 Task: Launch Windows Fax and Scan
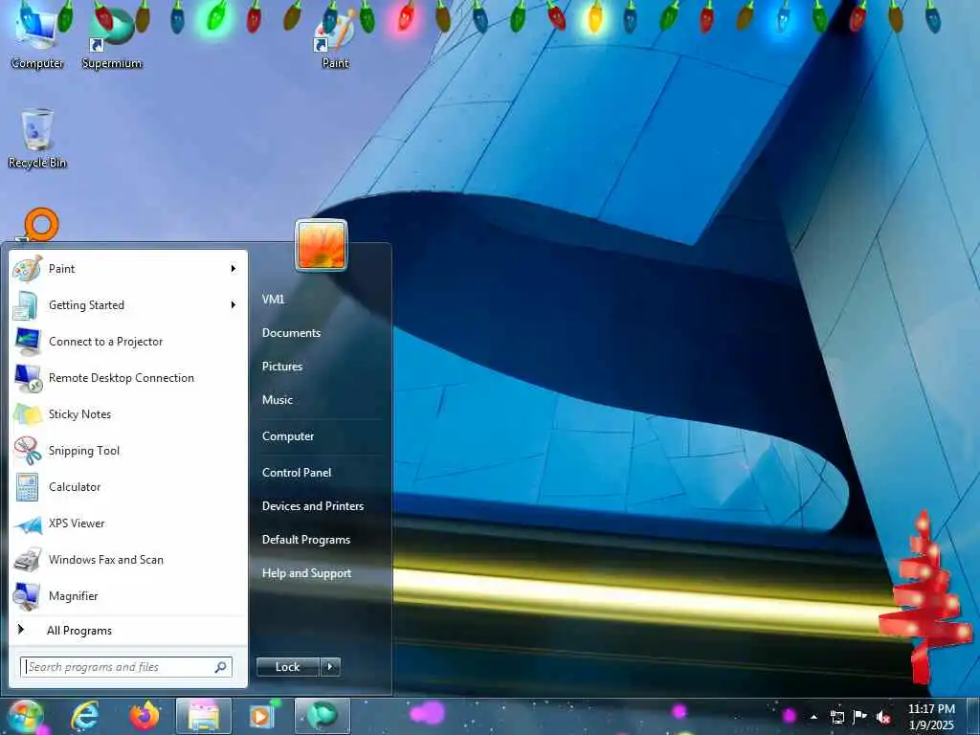click(x=129, y=559)
